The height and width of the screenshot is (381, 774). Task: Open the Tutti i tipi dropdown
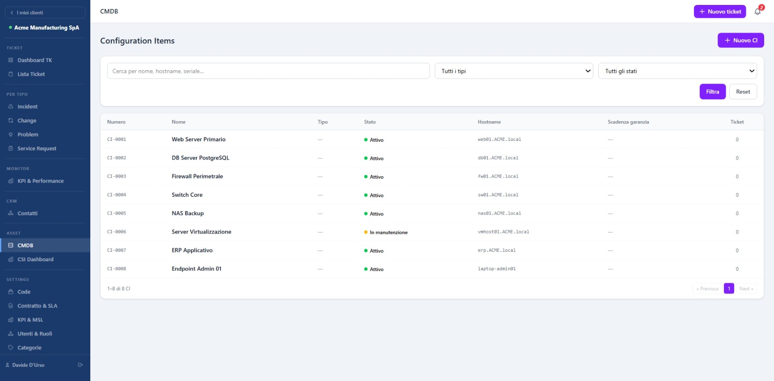coord(514,71)
